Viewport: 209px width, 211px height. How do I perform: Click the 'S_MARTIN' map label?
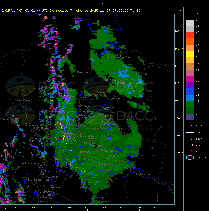point(95,146)
